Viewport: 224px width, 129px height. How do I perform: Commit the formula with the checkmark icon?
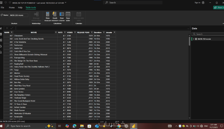12,28
